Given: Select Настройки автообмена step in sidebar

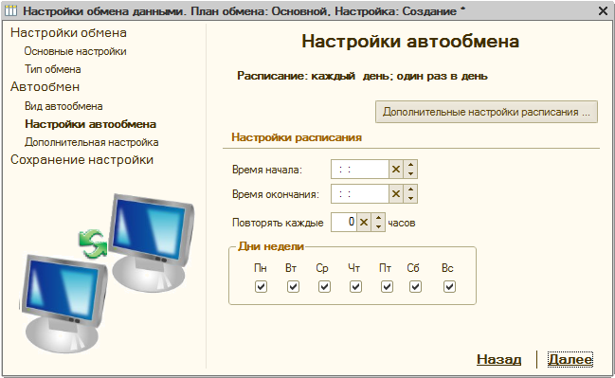Looking at the screenshot, I should click(x=91, y=124).
